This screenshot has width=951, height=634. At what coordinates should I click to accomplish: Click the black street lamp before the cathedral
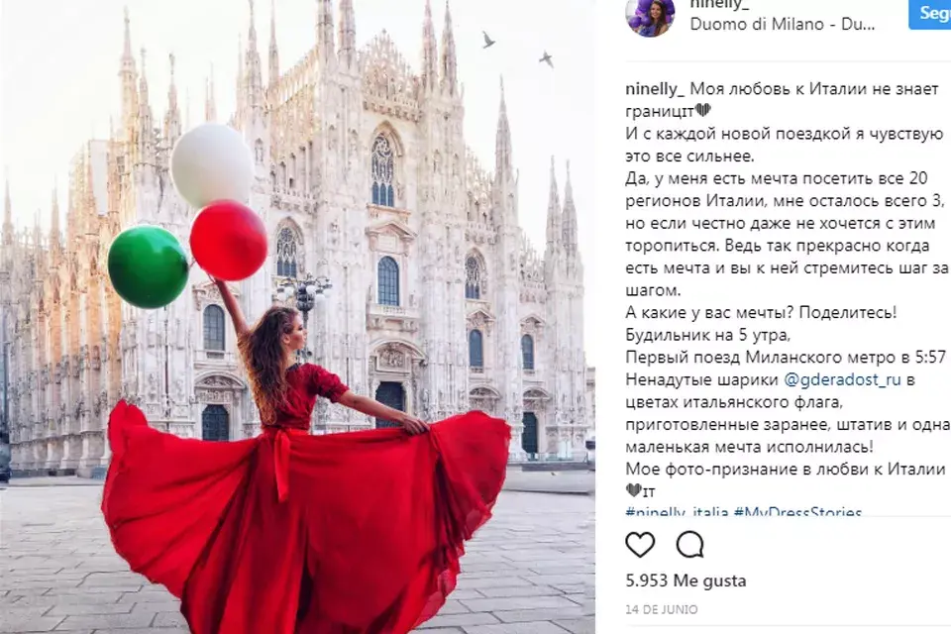304,302
